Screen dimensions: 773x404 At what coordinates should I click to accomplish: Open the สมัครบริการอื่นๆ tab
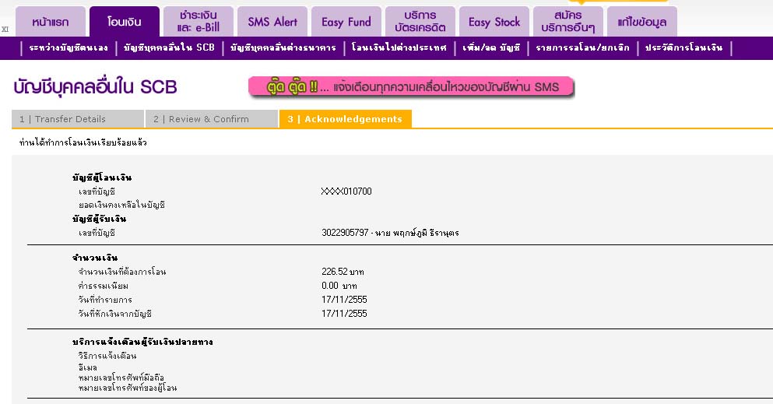(568, 22)
